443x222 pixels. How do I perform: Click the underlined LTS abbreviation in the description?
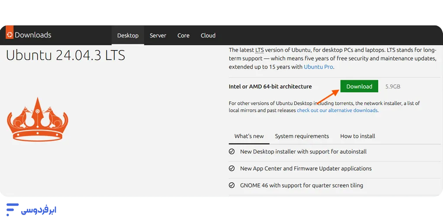coord(260,50)
